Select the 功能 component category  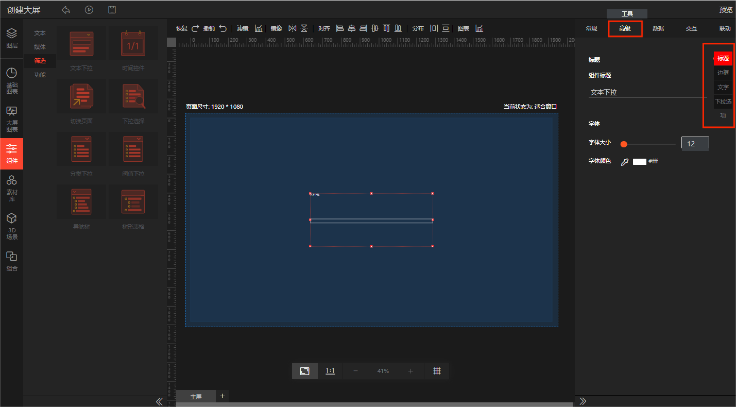40,75
